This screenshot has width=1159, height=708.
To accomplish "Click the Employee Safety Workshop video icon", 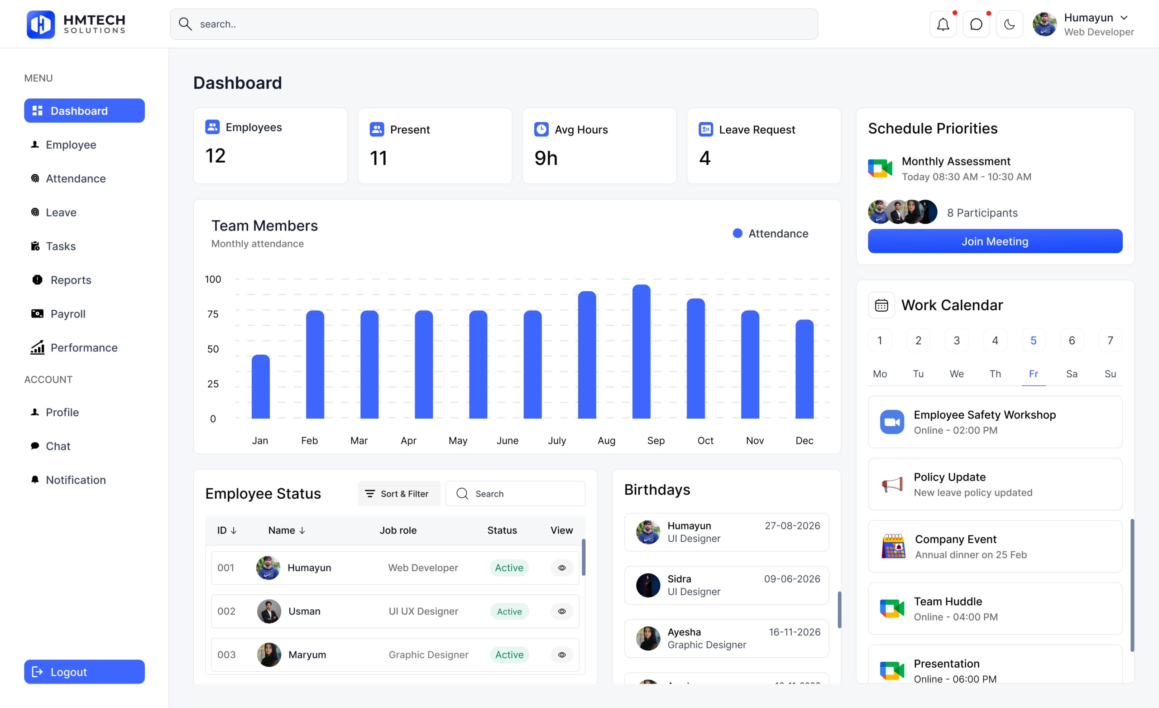I will point(891,422).
